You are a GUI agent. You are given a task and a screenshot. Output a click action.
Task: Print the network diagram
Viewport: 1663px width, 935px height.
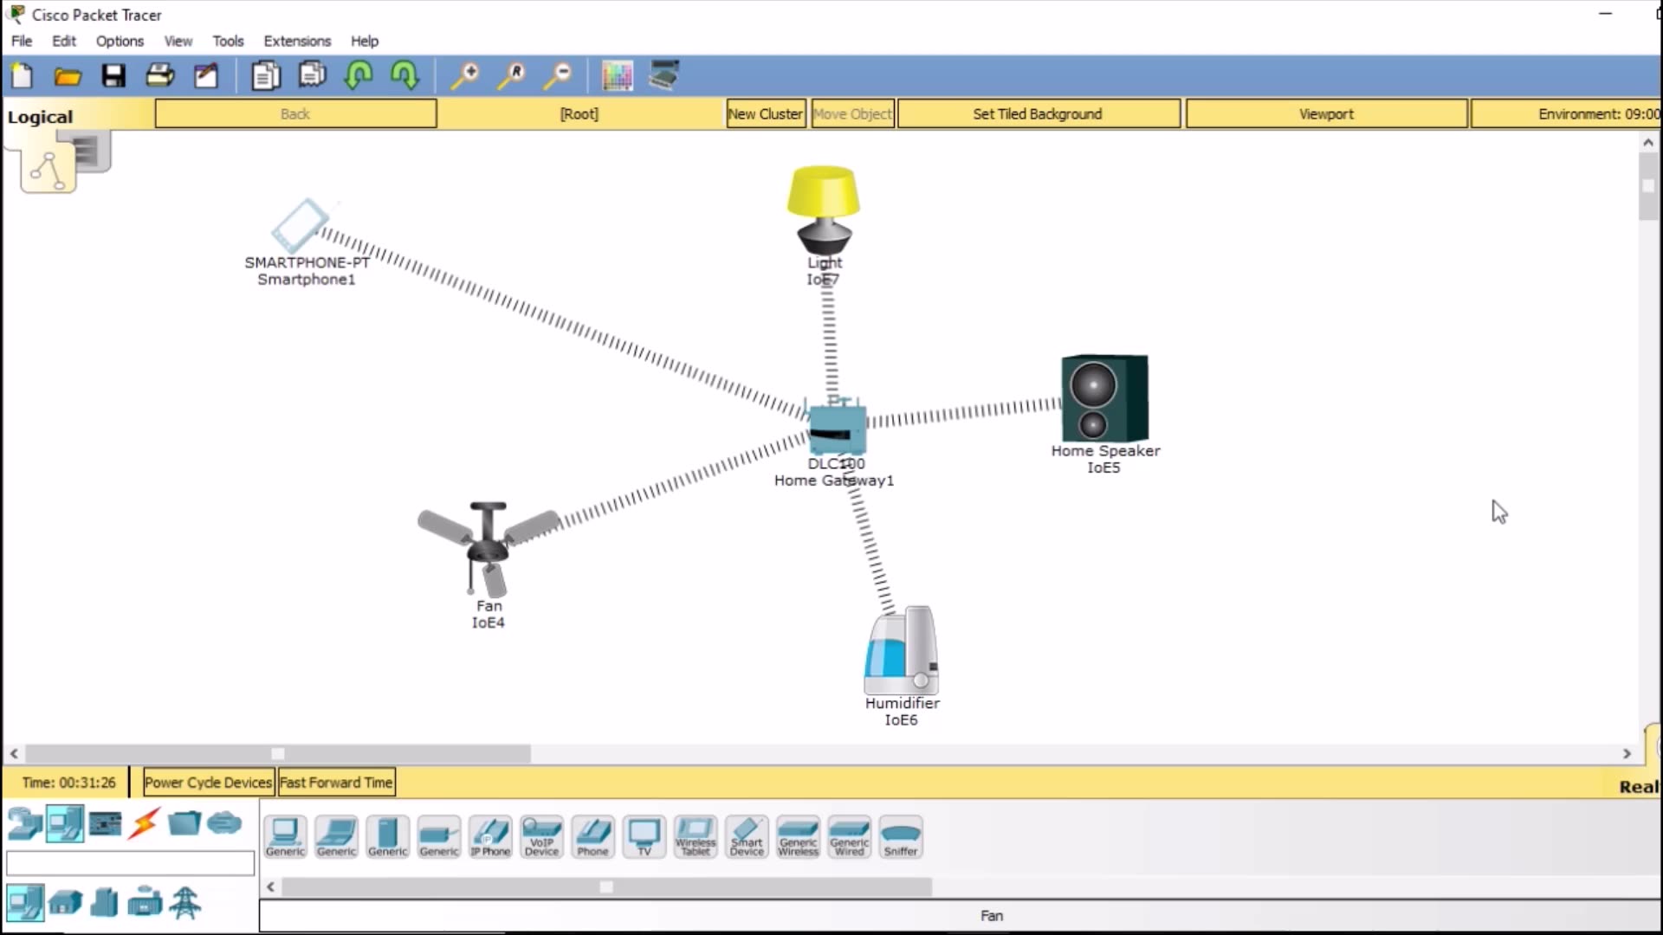[x=159, y=75]
